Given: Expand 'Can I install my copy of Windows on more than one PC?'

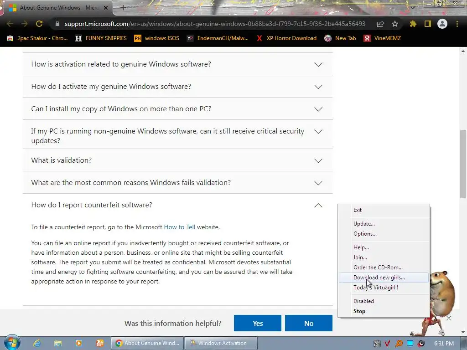Looking at the screenshot, I should pos(177,108).
